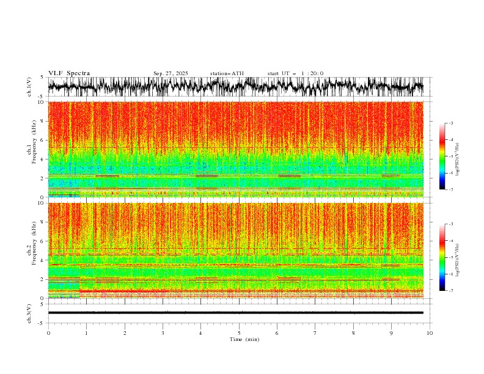This screenshot has height=374, width=484.
Task: Click the ch.1 voltage waveform trace
Action: [x=236, y=87]
